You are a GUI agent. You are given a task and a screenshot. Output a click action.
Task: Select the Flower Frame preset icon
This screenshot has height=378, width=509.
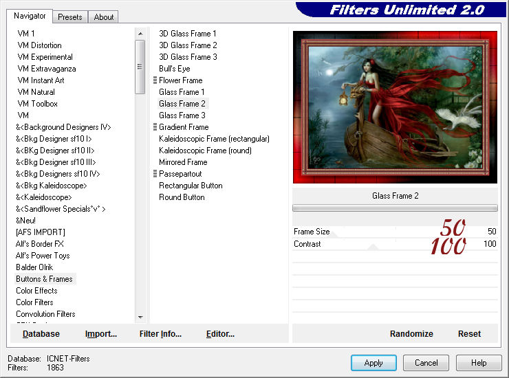pos(155,80)
